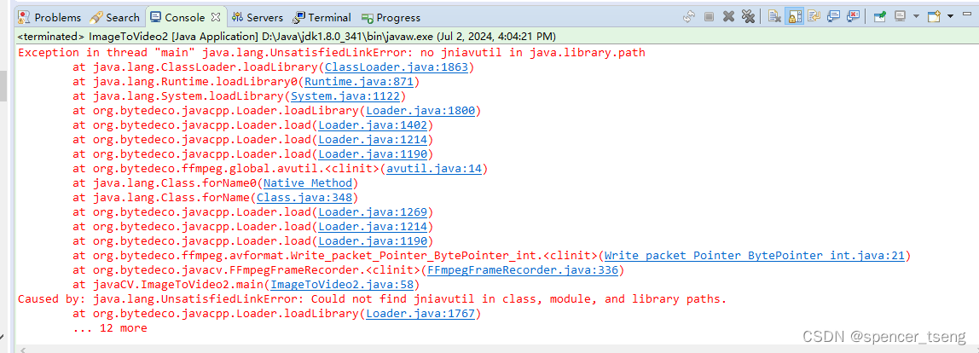
Task: Clear the console output
Action: click(x=775, y=16)
